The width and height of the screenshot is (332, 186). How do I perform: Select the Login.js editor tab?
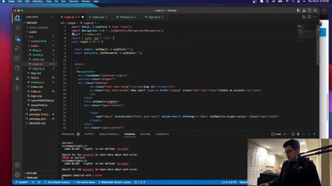72,17
